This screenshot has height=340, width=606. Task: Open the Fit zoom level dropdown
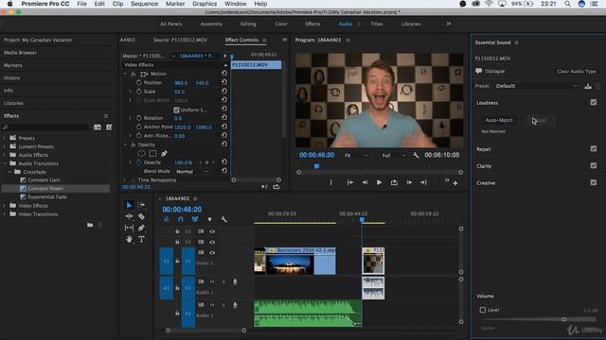pyautogui.click(x=356, y=155)
